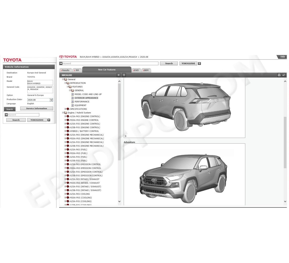Click the book icon for M20A-FKS ENGINE CONTROL
289x263 pixels.
point(68,120)
